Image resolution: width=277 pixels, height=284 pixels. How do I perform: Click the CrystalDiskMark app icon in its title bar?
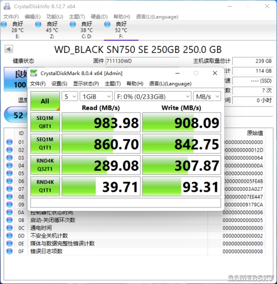point(34,73)
